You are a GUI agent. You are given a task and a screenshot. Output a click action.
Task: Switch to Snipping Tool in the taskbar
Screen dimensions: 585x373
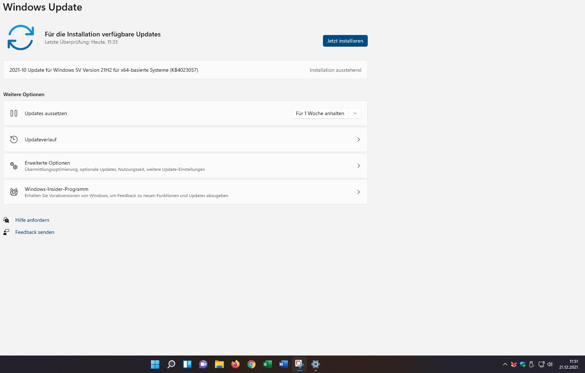tap(300, 364)
